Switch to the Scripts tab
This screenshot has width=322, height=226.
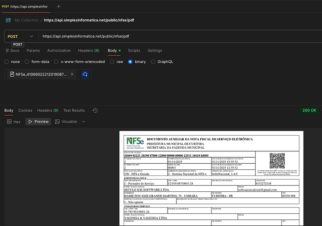click(x=134, y=51)
